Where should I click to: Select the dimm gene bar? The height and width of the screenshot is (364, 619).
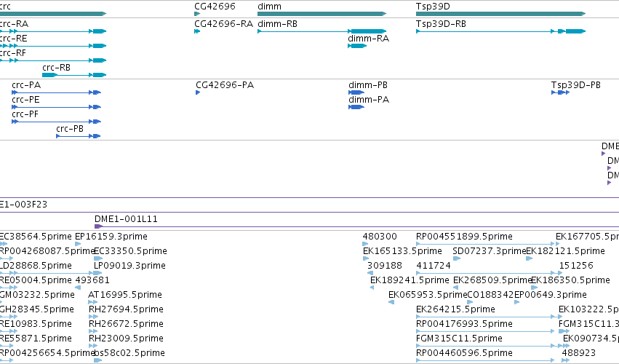click(322, 14)
